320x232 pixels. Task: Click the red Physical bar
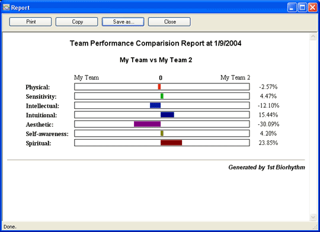(159, 86)
